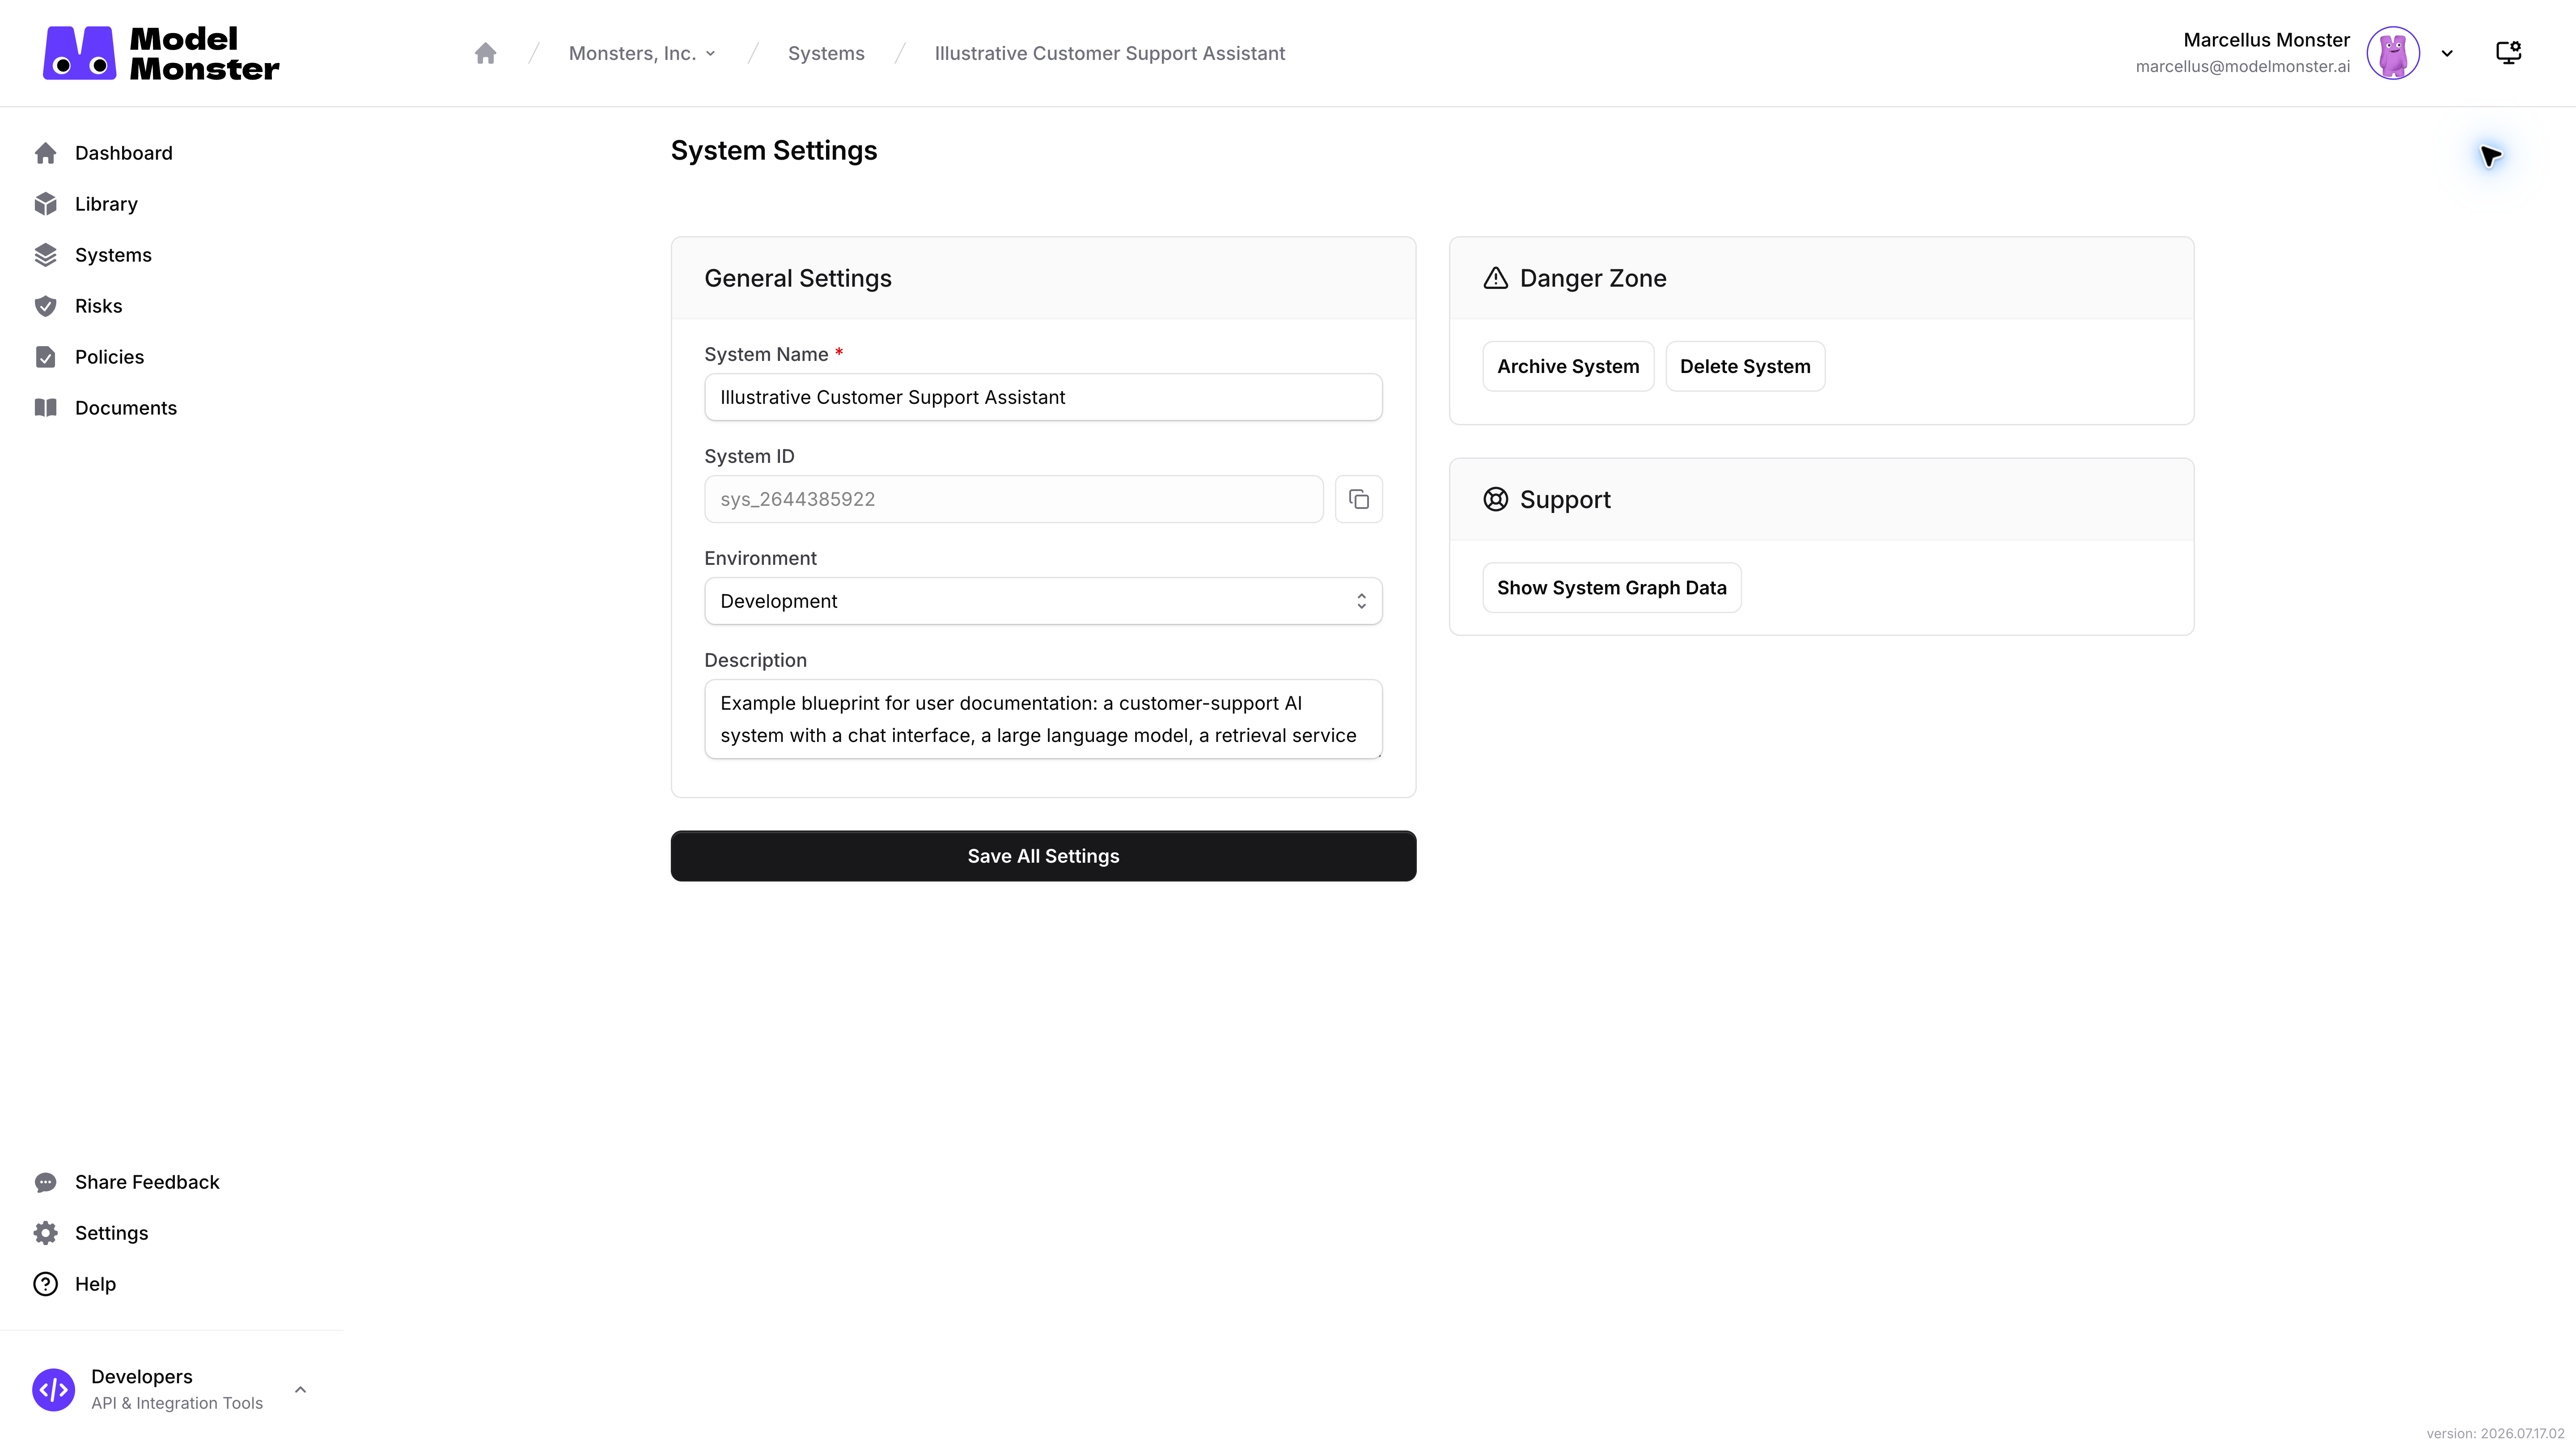2576x1449 pixels.
Task: Click the System Name input field
Action: pos(1043,397)
